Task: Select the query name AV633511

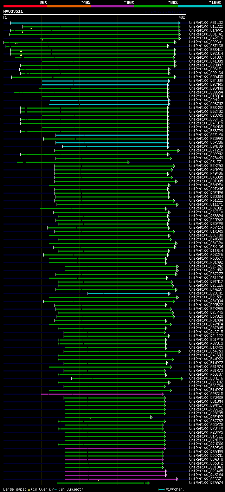Action: pos(13,11)
